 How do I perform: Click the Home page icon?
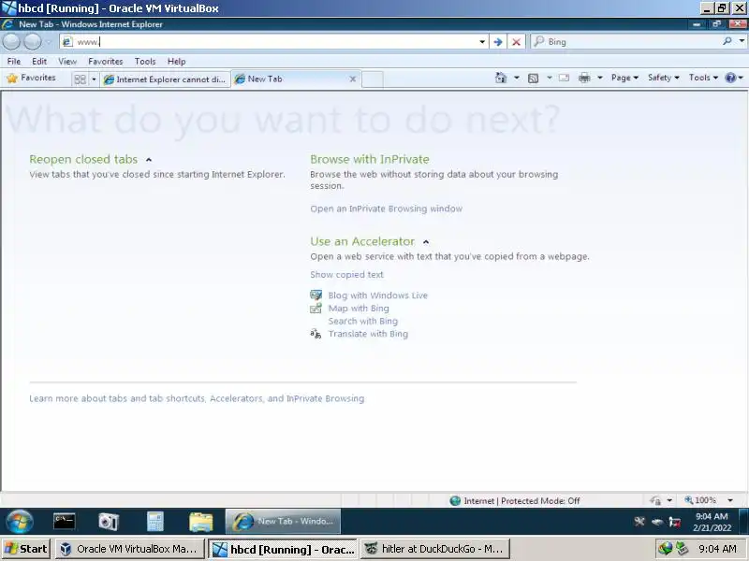(500, 78)
